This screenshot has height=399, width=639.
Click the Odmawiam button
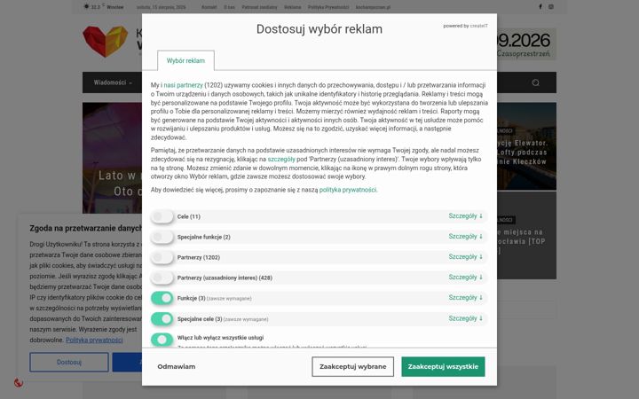tap(177, 366)
